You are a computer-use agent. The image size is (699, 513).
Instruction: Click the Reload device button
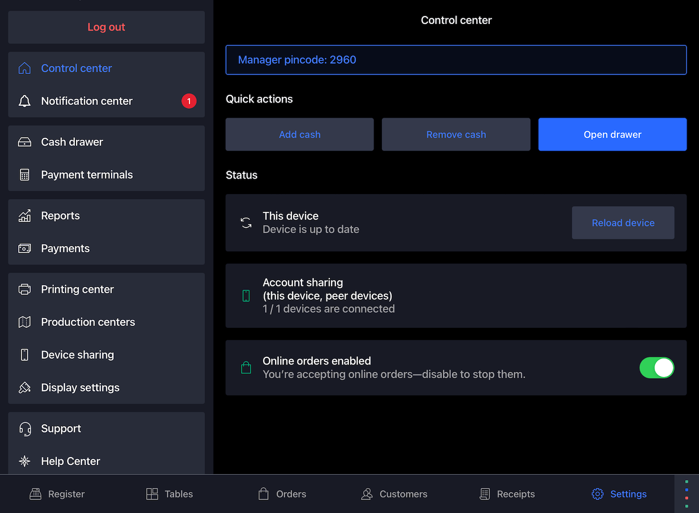coord(623,223)
